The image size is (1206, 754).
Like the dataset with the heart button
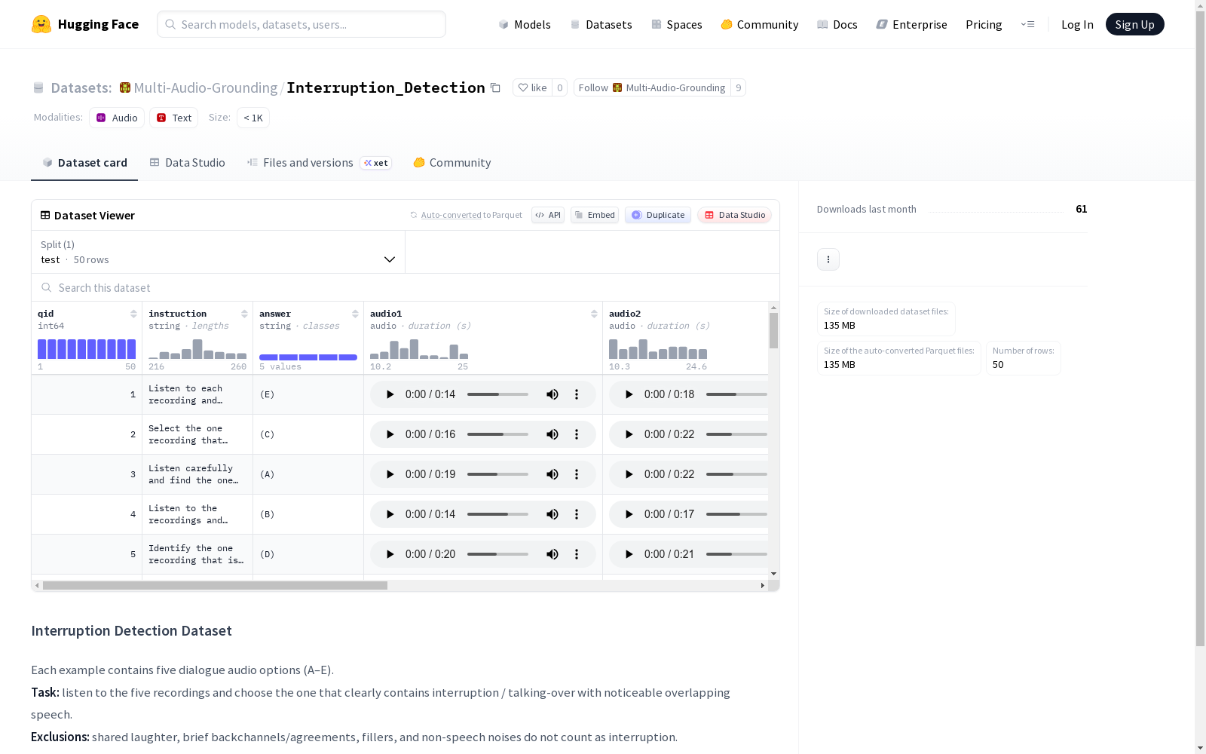(x=532, y=87)
